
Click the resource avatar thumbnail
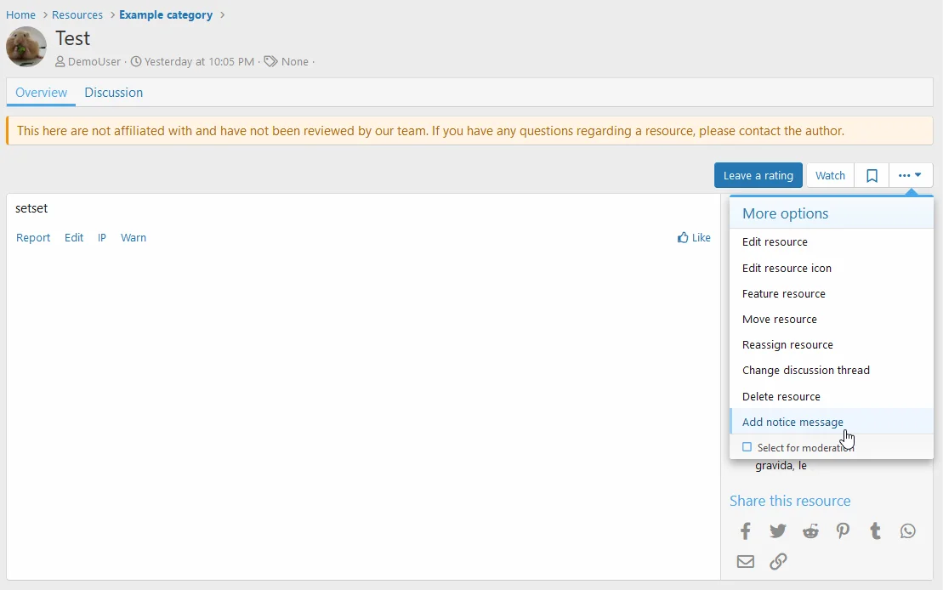(26, 47)
